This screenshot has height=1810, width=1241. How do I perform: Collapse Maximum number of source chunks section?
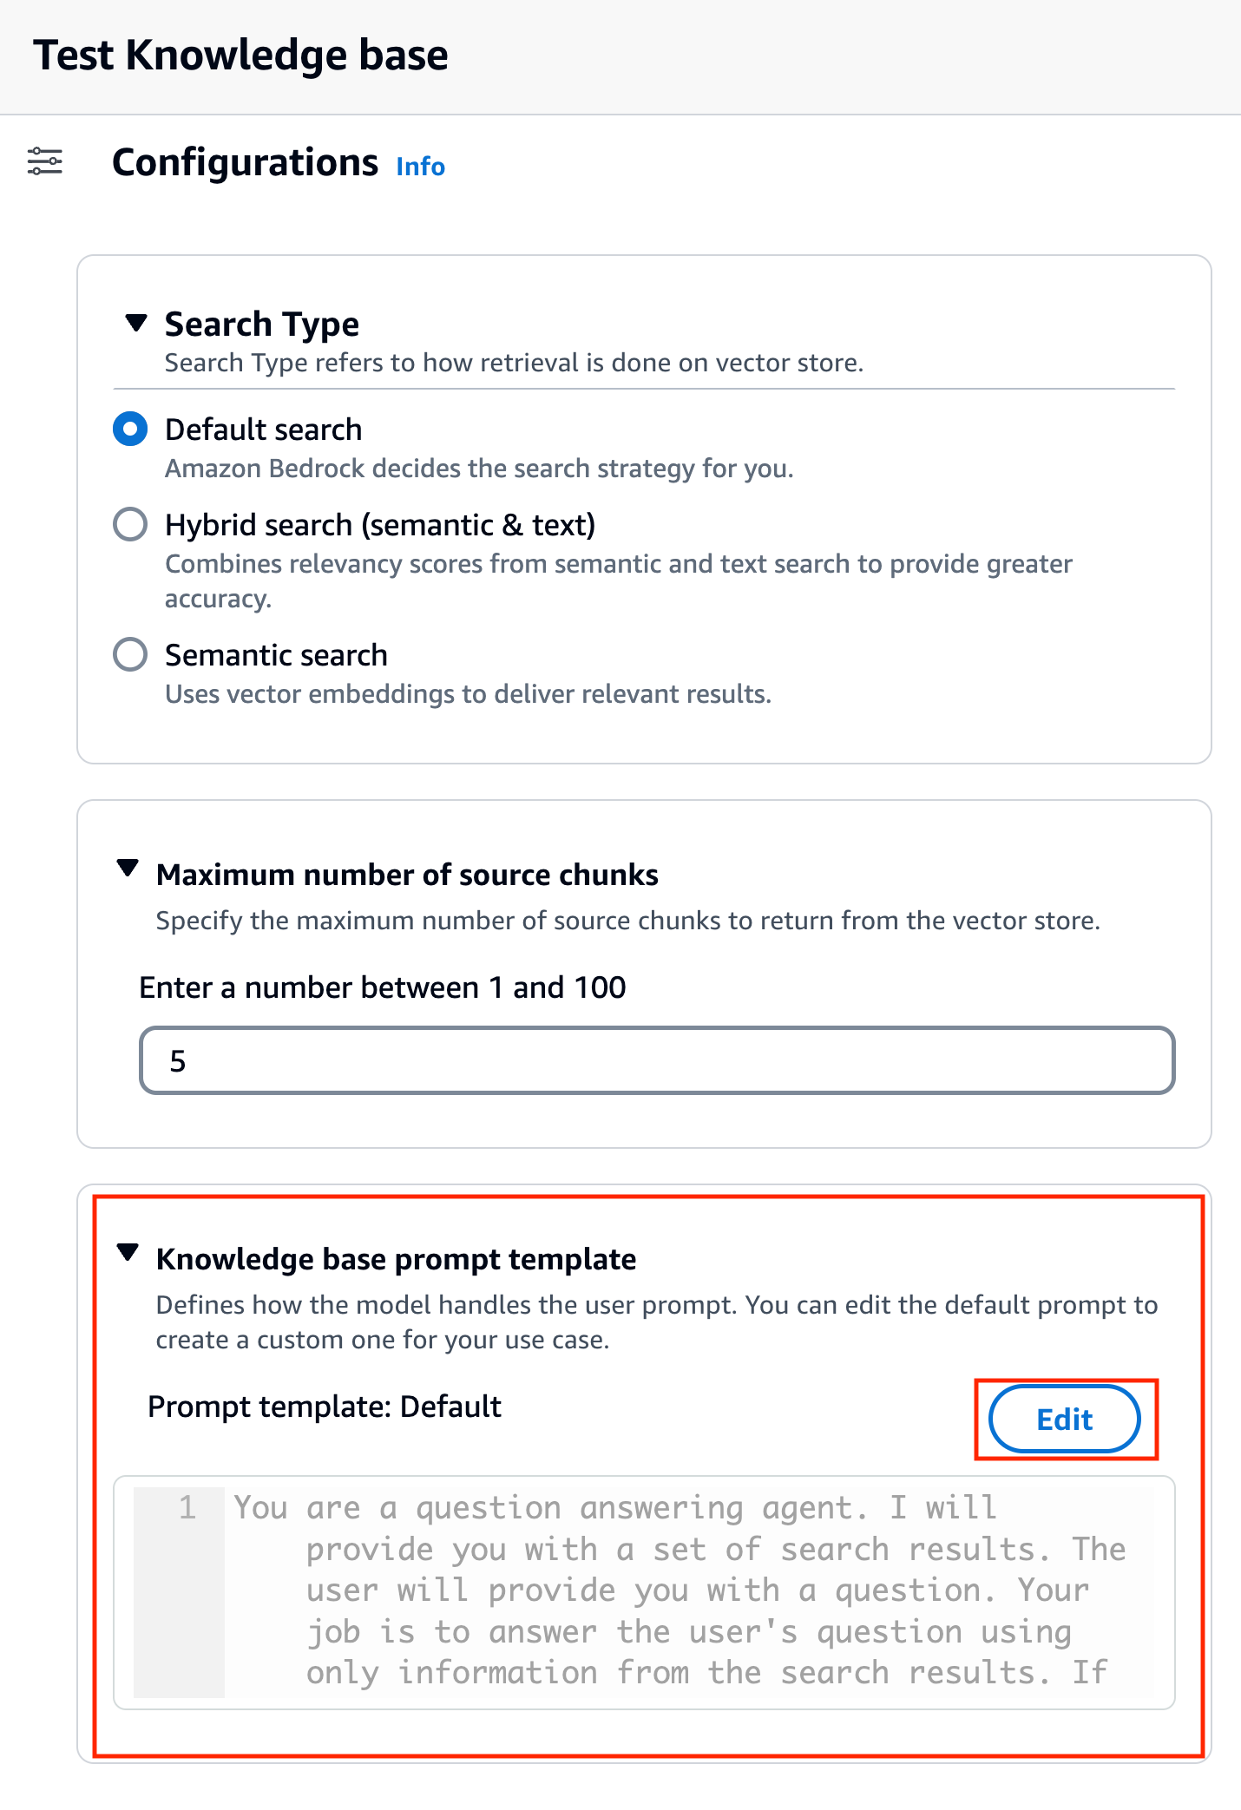(x=128, y=868)
